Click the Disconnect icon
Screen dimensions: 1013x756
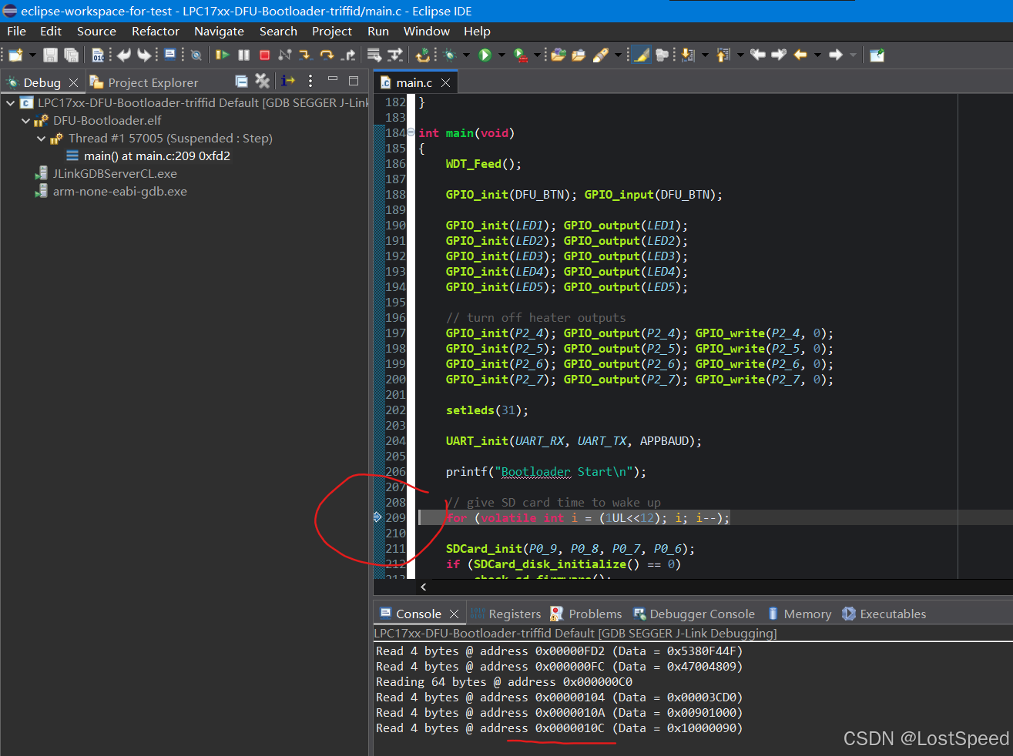[x=284, y=55]
